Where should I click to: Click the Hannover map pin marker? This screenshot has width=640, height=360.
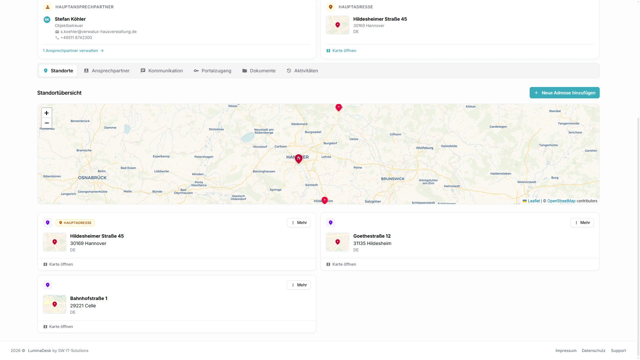click(299, 159)
